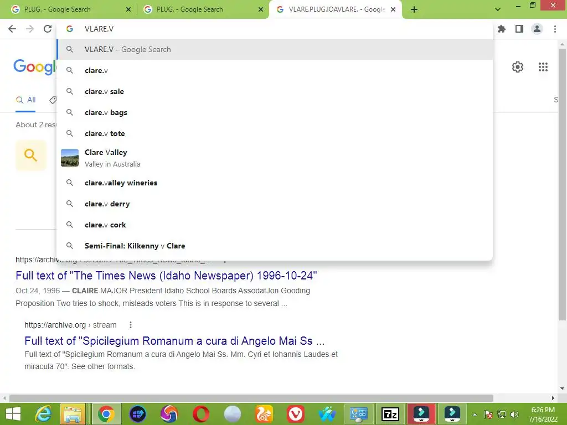The image size is (567, 425).
Task: Click the vertical page scrollbar
Action: coord(562,184)
